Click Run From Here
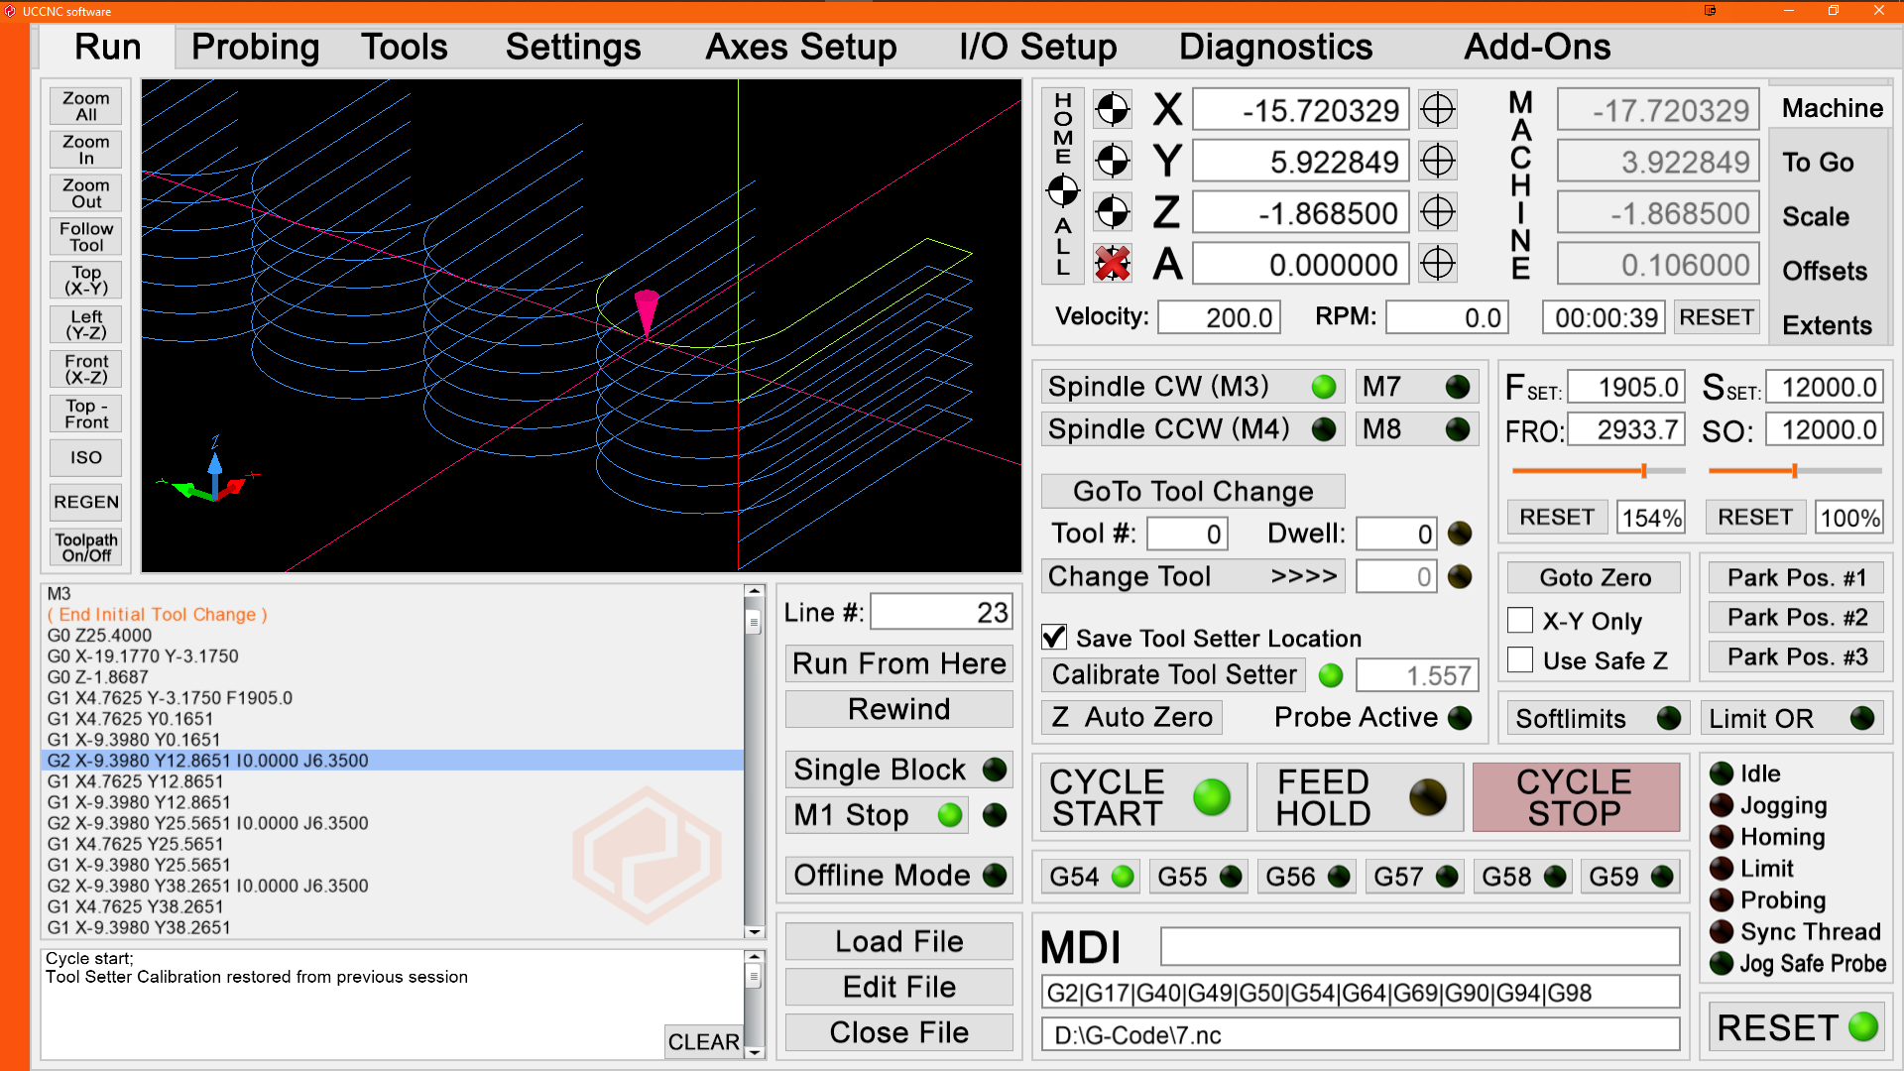Screen dimensions: 1904x1071 (x=899, y=663)
